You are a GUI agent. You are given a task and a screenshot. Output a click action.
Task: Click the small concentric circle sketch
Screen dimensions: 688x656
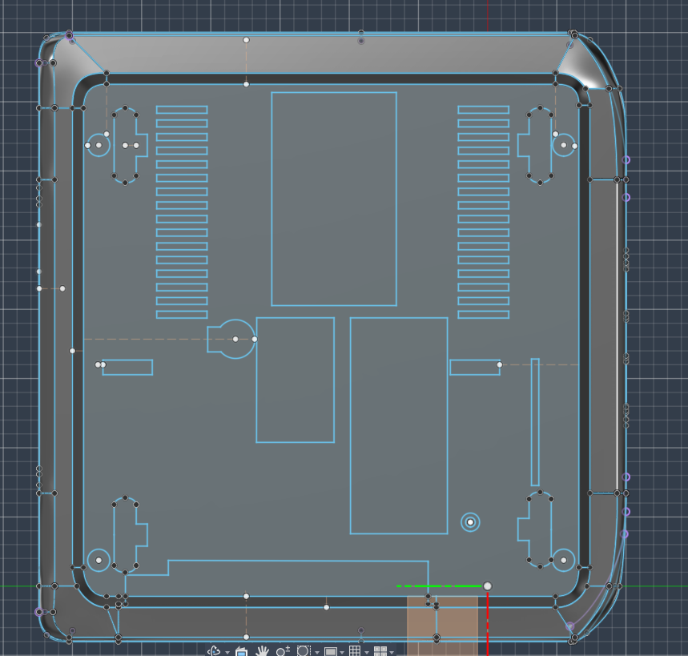pos(470,522)
